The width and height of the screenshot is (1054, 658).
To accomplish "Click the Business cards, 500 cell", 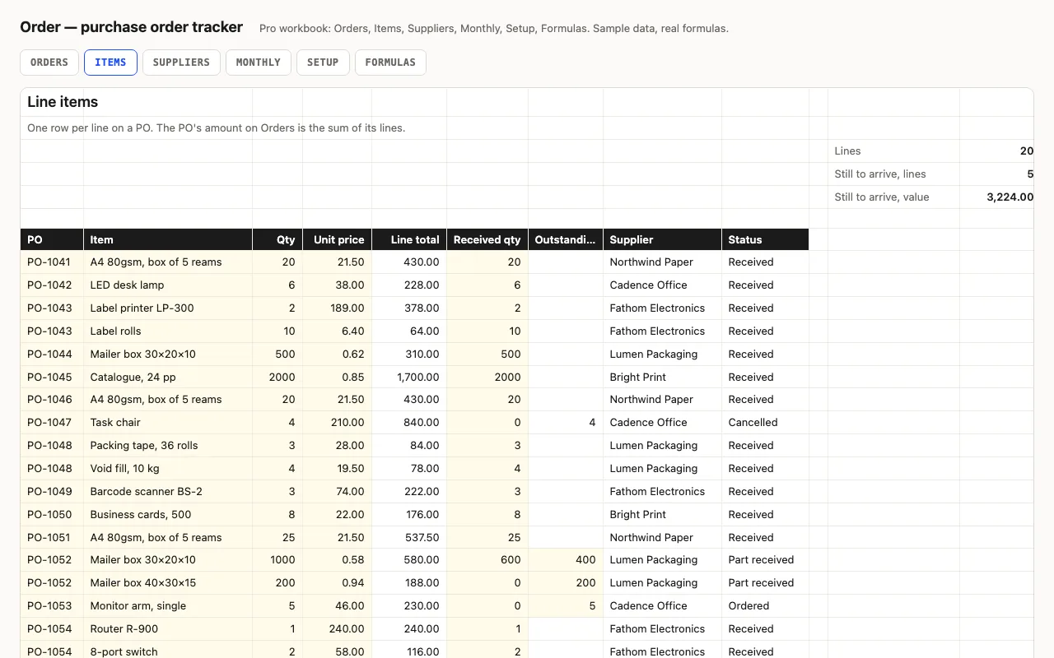I will point(168,515).
